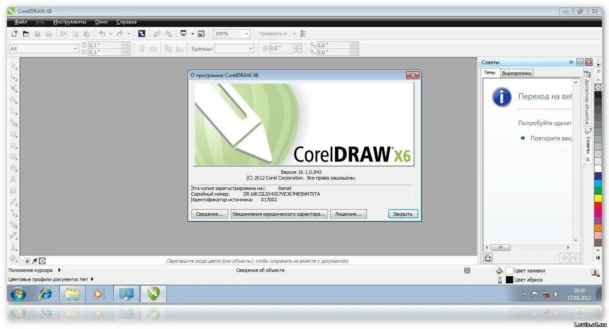
Task: Select the Text tool
Action: click(x=14, y=179)
